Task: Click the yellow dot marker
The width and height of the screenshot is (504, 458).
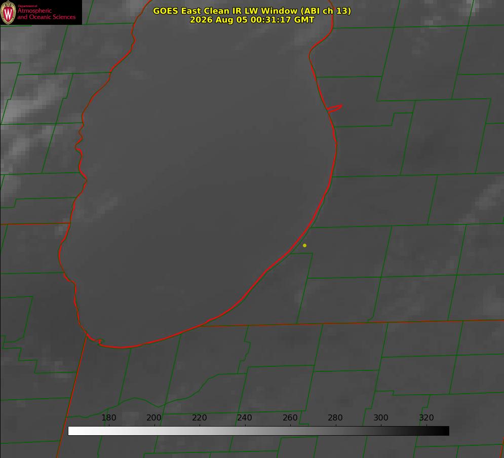Action: (x=304, y=245)
